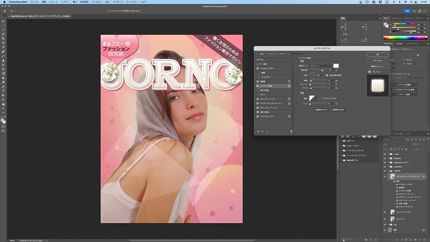430x242 pixels.
Task: Click the contour thumbnail preview
Action: pos(312,98)
